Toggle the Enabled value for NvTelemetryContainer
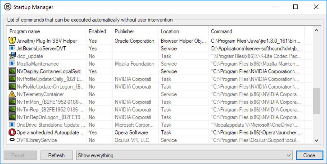This screenshot has width=327, height=164. point(92,94)
